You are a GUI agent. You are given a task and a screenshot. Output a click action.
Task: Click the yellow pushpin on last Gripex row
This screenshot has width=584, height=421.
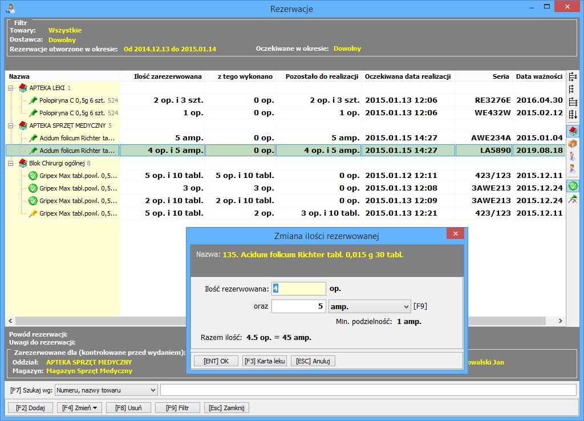click(x=33, y=213)
